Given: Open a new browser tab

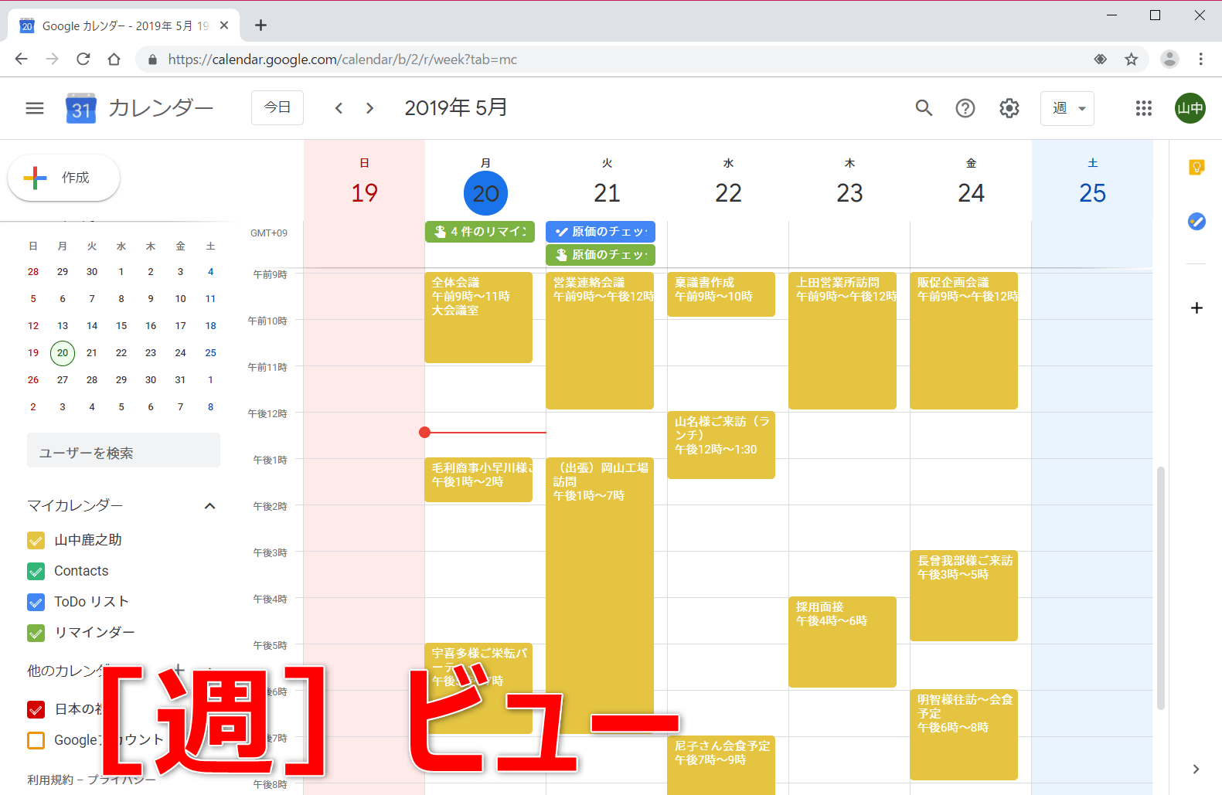Looking at the screenshot, I should point(260,25).
